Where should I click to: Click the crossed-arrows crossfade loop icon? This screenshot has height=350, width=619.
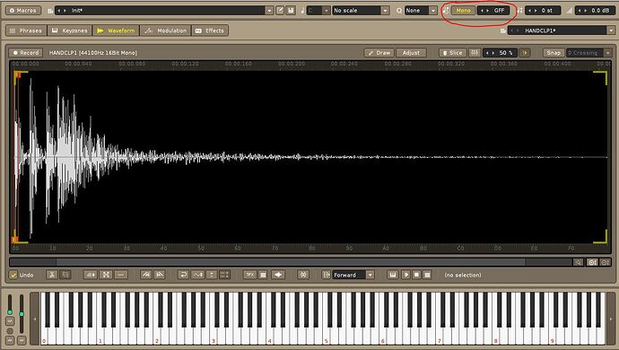pos(303,275)
